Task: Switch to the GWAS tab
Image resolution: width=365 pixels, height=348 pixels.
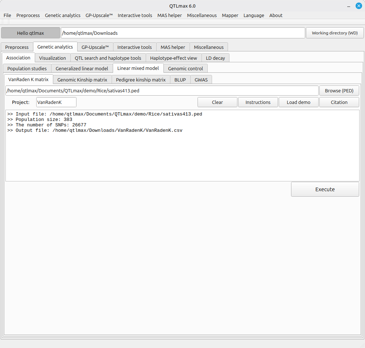Action: pyautogui.click(x=201, y=80)
